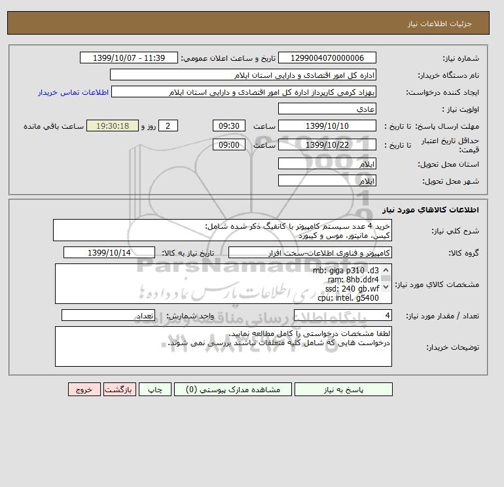Click general need description text box

(x=223, y=230)
